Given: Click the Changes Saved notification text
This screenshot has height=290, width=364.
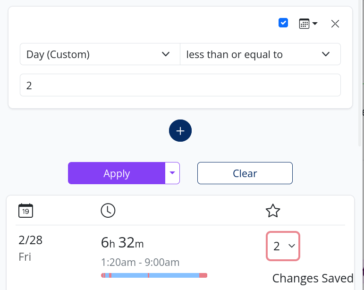Looking at the screenshot, I should click(x=313, y=278).
